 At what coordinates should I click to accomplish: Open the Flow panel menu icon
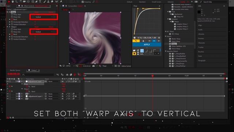(x=159, y=6)
